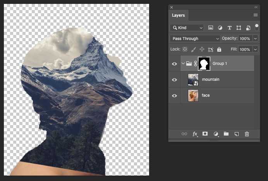Toggle visibility of the face layer
This screenshot has width=268, height=181.
pyautogui.click(x=174, y=96)
